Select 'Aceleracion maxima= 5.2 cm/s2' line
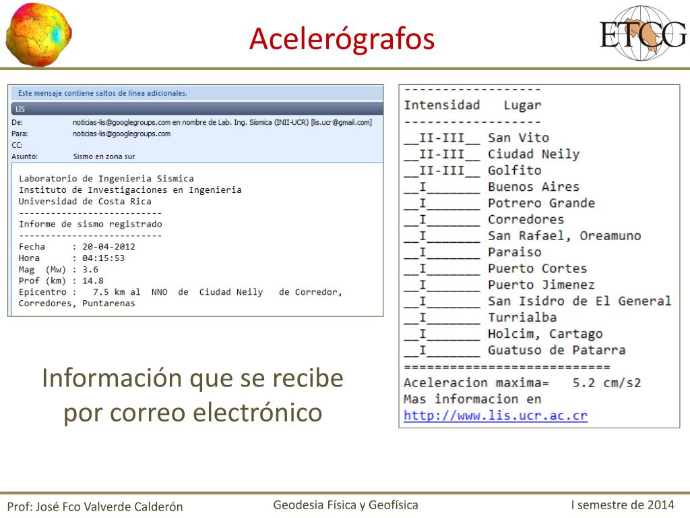The height and width of the screenshot is (518, 690). pyautogui.click(x=522, y=383)
